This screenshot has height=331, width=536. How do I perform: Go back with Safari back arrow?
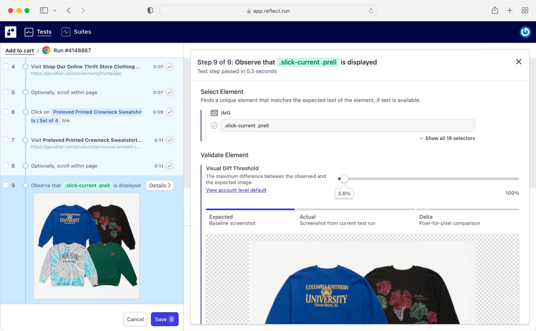click(x=69, y=10)
